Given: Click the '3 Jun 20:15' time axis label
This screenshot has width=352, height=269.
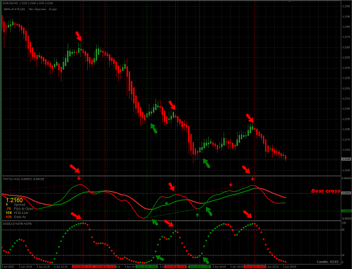Looking at the screenshot, I should tap(272, 267).
